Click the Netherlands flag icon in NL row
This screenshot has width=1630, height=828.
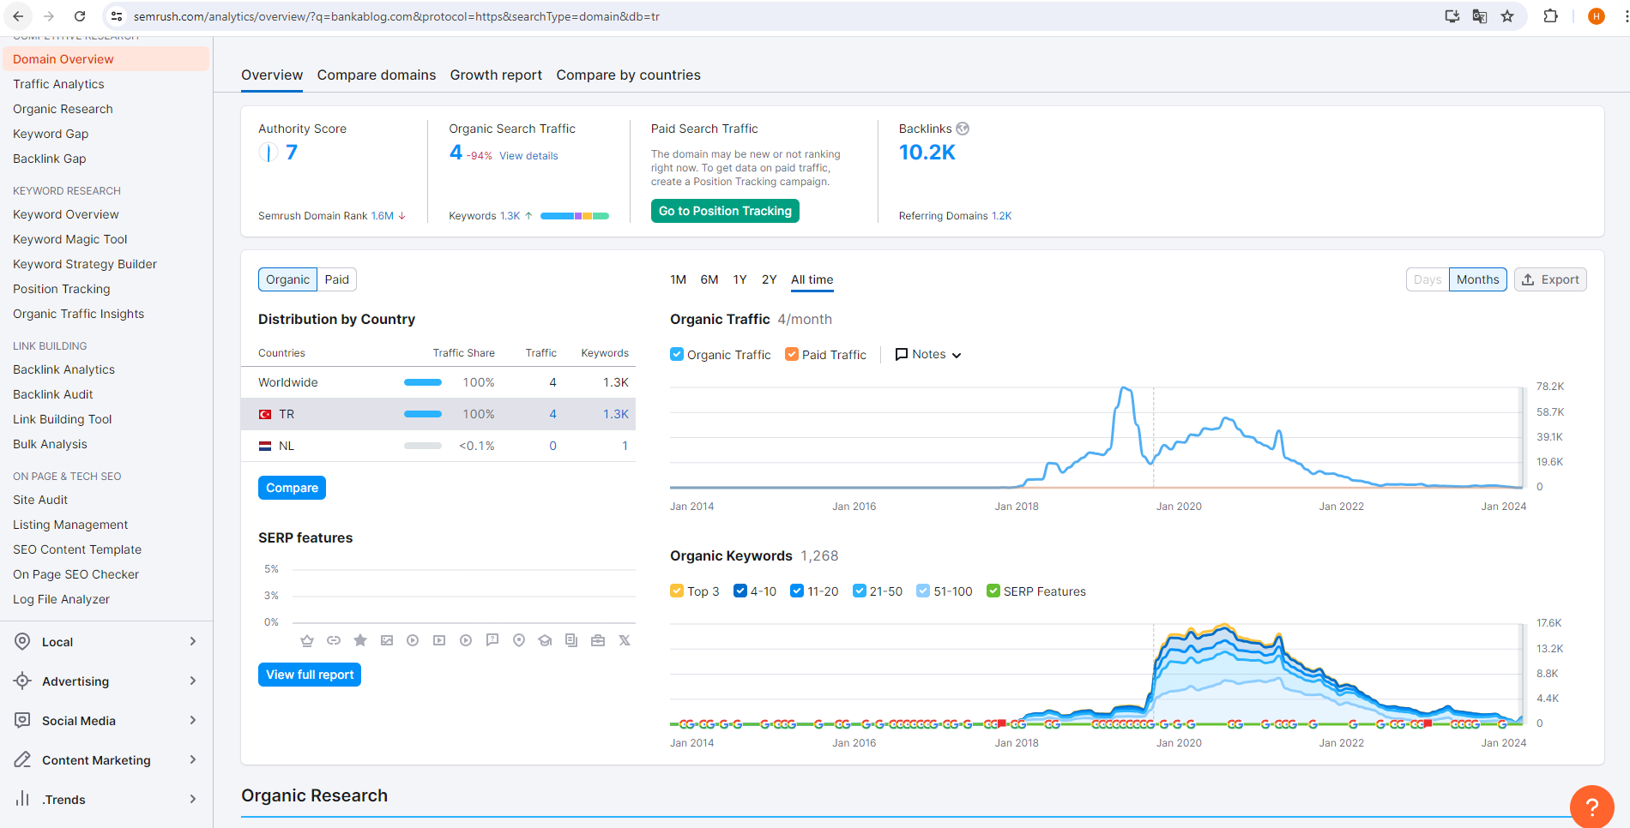tap(265, 447)
